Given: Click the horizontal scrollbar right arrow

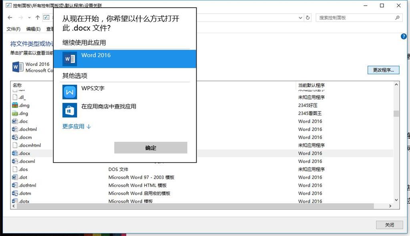Looking at the screenshot, I should tap(390, 206).
